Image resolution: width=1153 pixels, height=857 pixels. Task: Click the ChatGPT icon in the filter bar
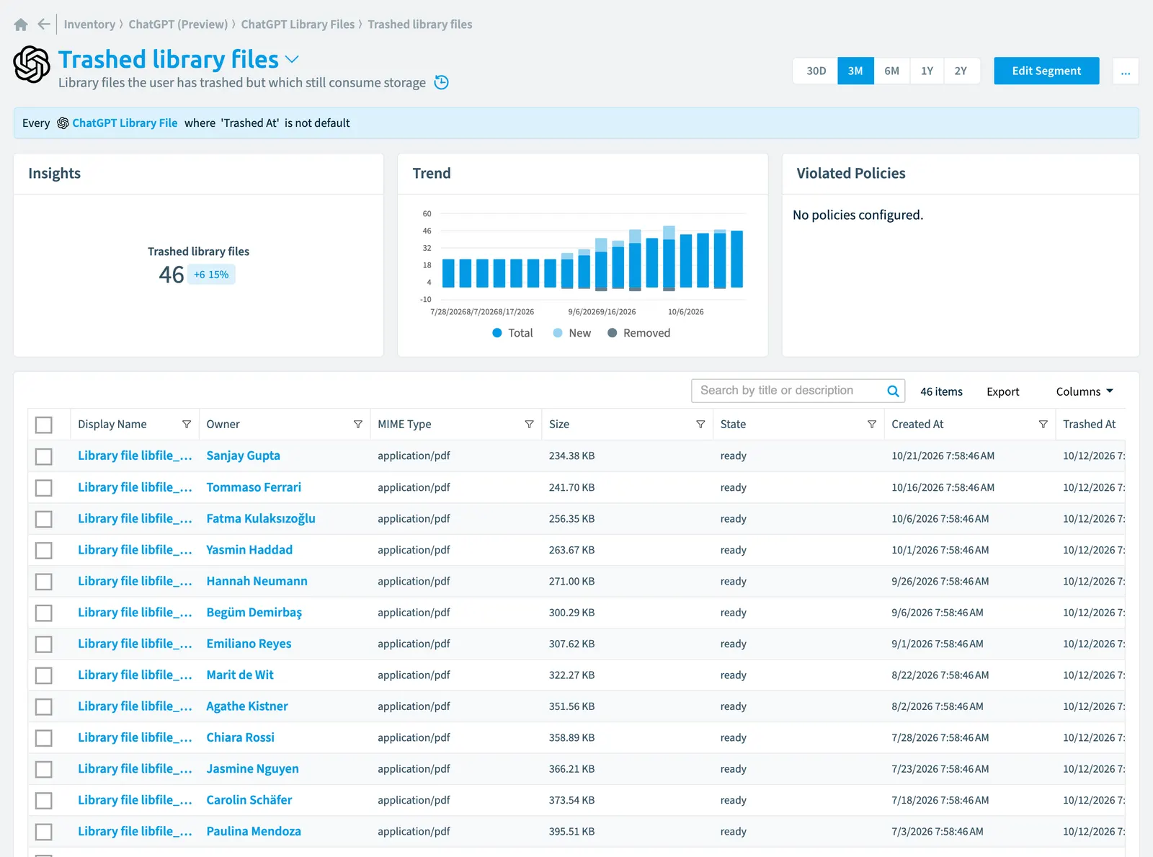point(63,123)
